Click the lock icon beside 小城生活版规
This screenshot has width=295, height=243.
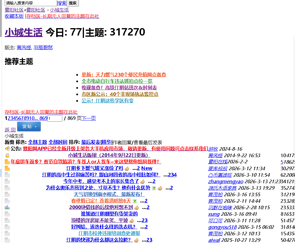pos(7,155)
